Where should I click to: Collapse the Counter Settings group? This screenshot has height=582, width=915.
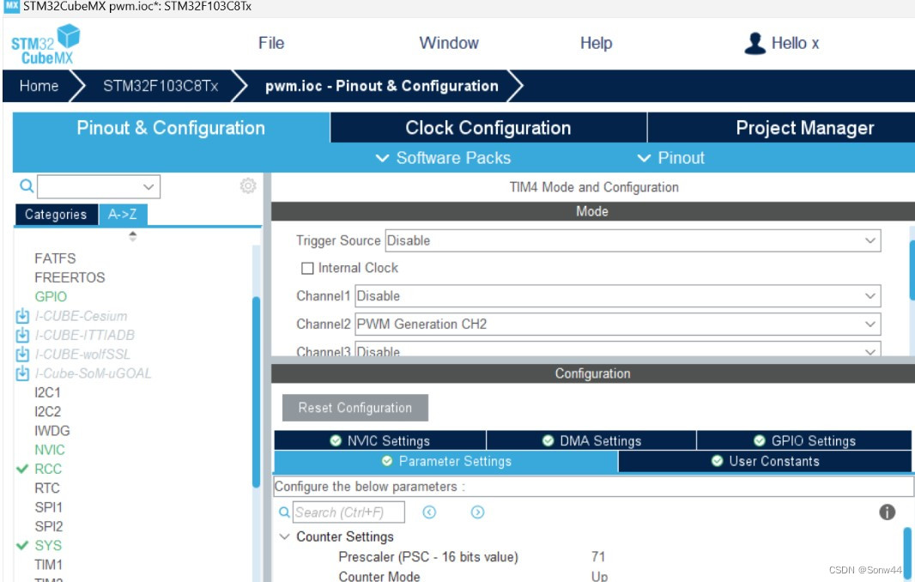click(x=285, y=537)
